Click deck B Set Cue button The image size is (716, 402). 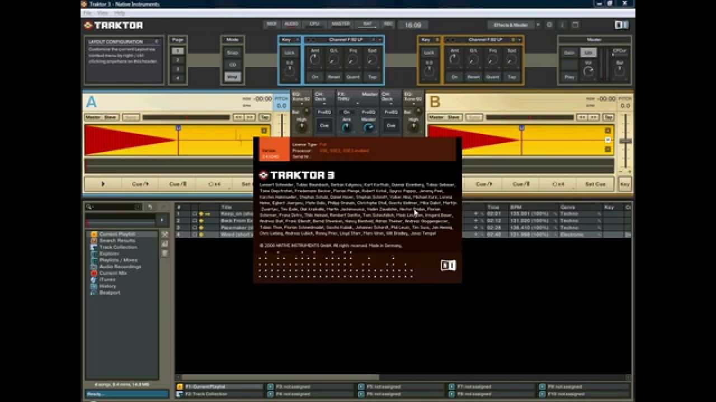(595, 184)
